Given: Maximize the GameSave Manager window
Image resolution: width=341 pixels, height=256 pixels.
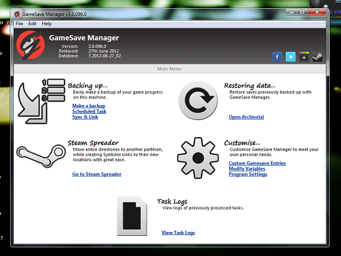Looking at the screenshot, I should [302, 12].
